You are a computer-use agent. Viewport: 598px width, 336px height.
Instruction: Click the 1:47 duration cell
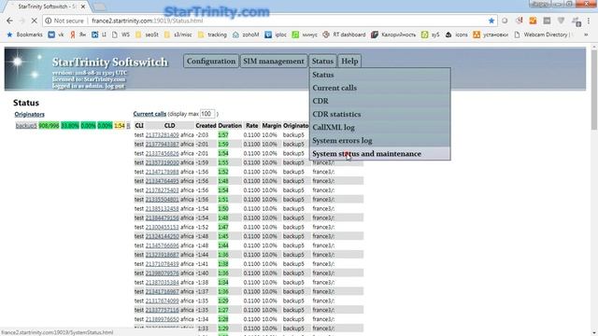click(x=223, y=227)
